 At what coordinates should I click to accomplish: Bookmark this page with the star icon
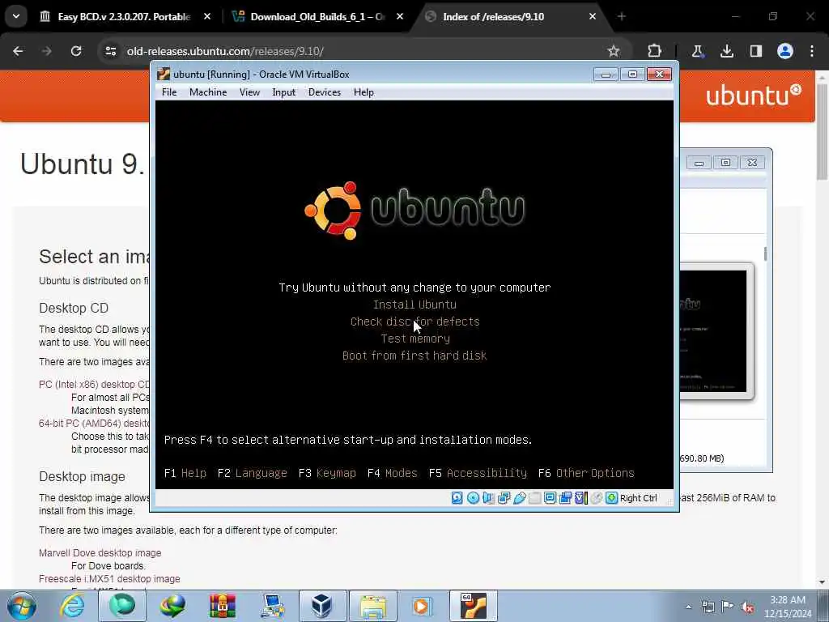pos(614,51)
